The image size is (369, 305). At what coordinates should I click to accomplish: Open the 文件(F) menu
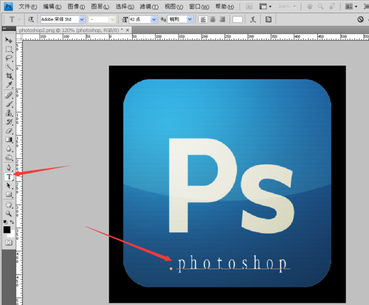coord(28,7)
